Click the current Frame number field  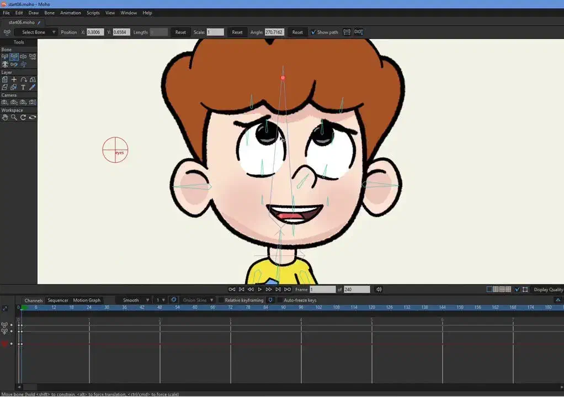322,289
